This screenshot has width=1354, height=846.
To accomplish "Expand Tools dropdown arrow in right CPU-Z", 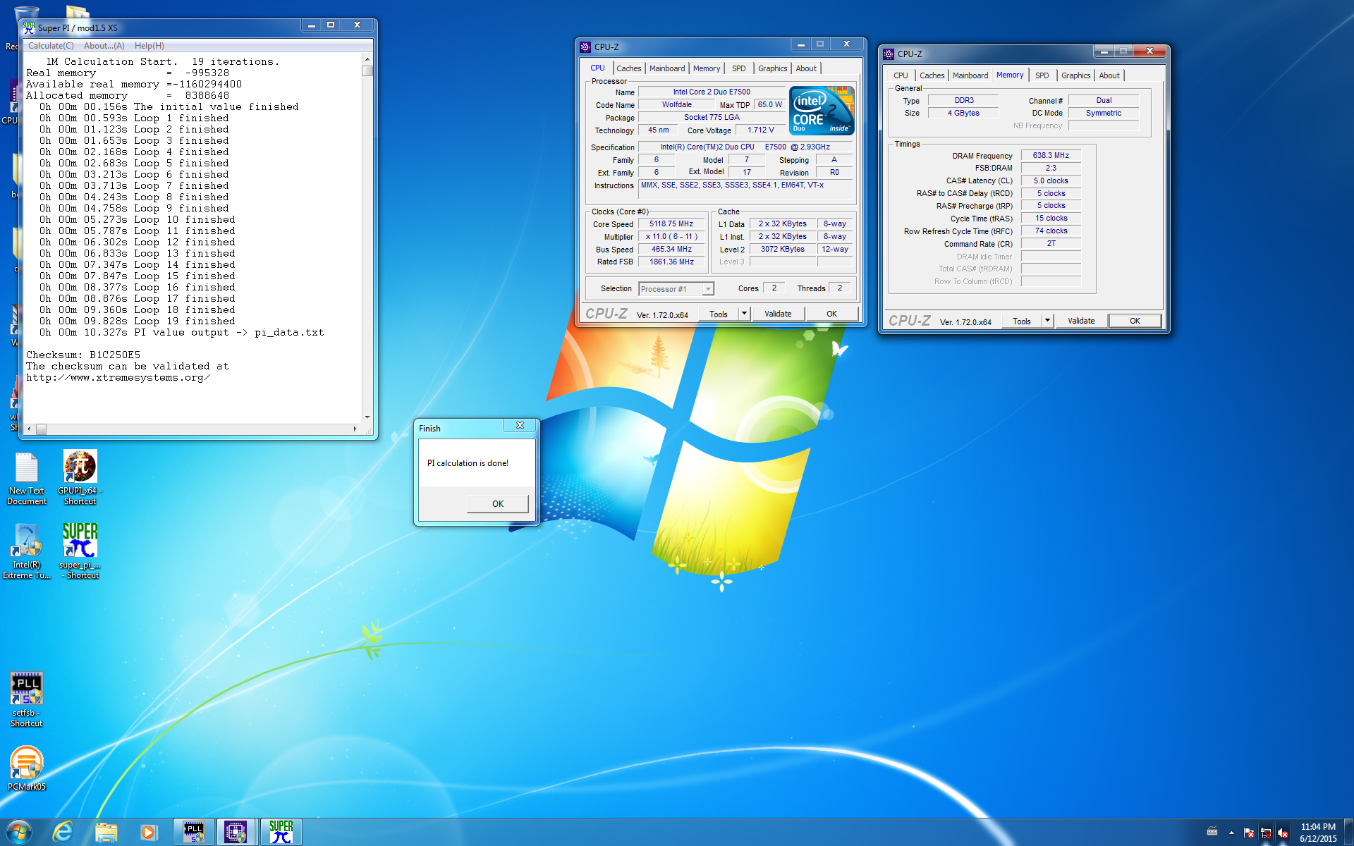I will click(1047, 321).
